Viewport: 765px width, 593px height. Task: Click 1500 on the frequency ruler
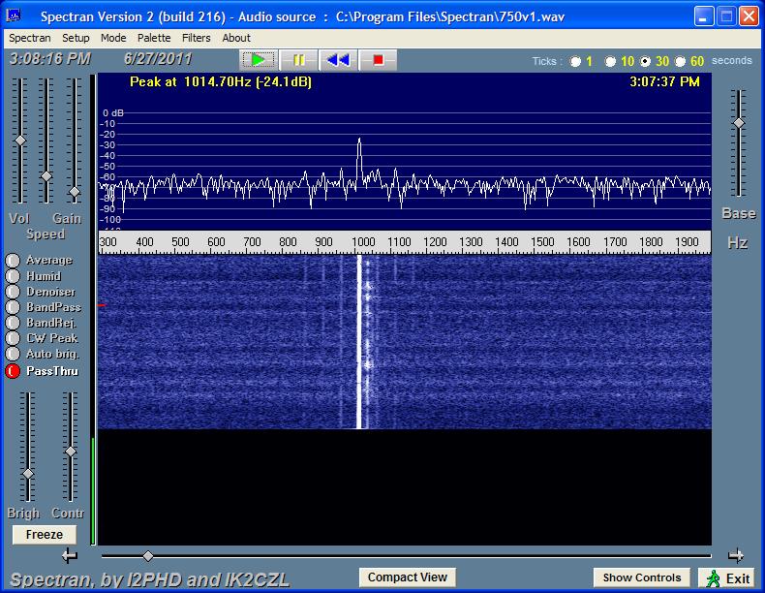(x=542, y=242)
